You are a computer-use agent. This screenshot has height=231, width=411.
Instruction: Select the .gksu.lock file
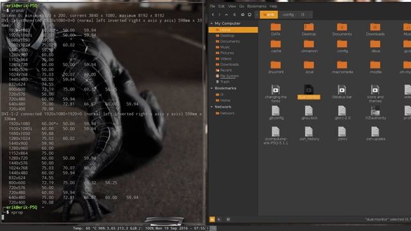pos(309,113)
